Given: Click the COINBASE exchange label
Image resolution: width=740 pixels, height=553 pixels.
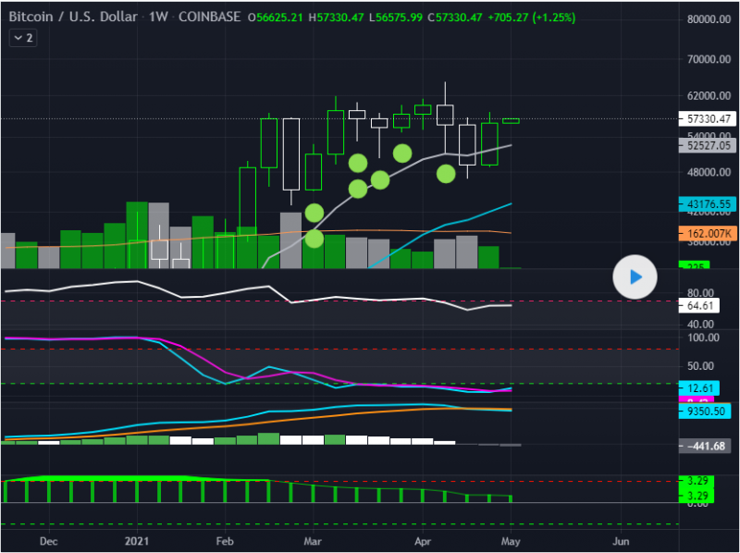Looking at the screenshot, I should 209,18.
